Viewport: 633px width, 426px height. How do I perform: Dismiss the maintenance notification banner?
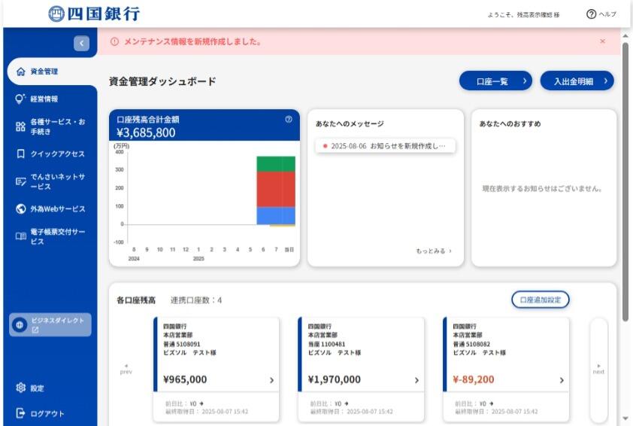point(602,41)
